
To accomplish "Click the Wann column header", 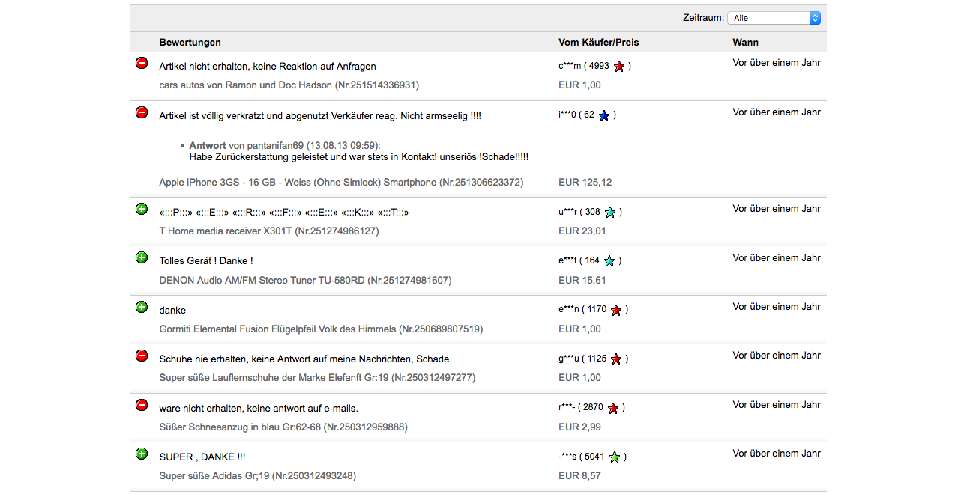I will pyautogui.click(x=746, y=43).
